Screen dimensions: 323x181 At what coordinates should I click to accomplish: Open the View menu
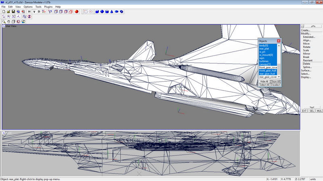tap(18, 7)
